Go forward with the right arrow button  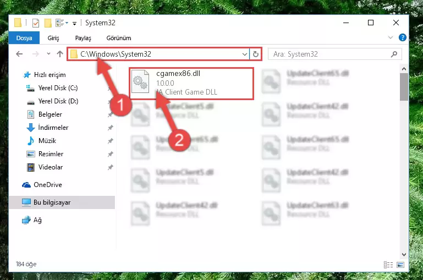point(35,54)
